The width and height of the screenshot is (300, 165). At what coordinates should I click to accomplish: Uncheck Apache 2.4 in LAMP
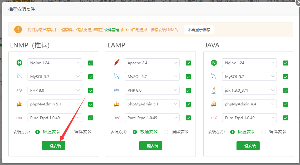(188, 63)
